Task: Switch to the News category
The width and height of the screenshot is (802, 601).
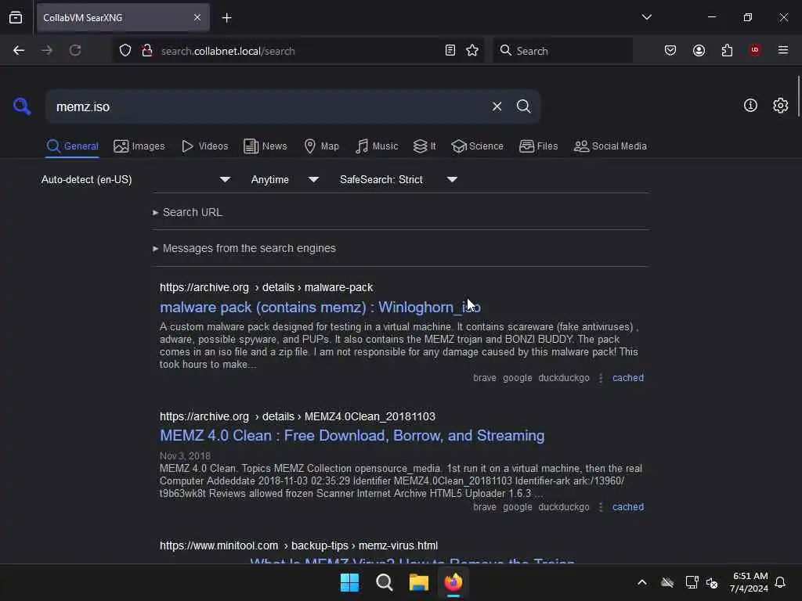Action: coord(265,146)
